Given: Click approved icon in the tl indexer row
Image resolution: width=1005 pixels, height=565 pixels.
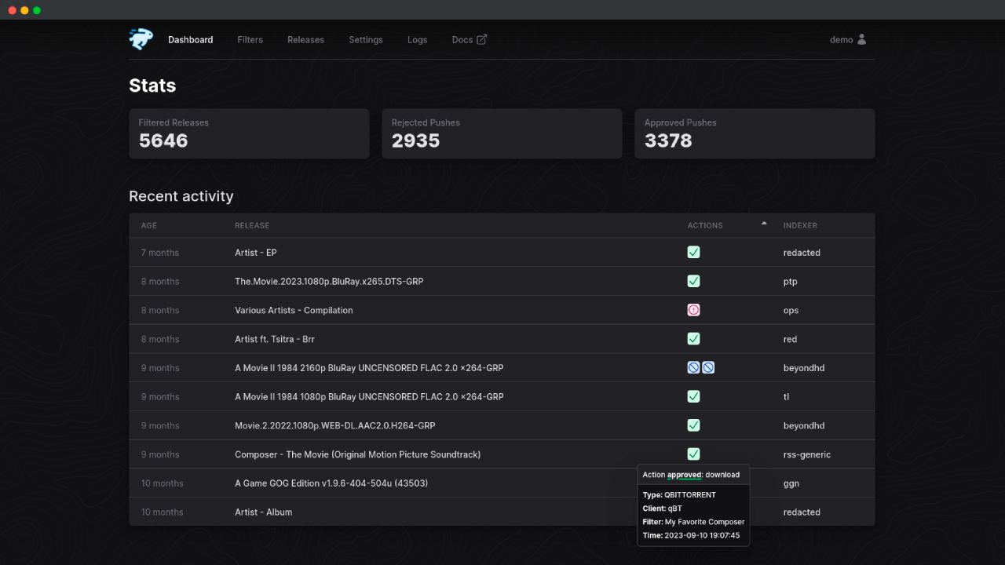Looking at the screenshot, I should (x=693, y=396).
